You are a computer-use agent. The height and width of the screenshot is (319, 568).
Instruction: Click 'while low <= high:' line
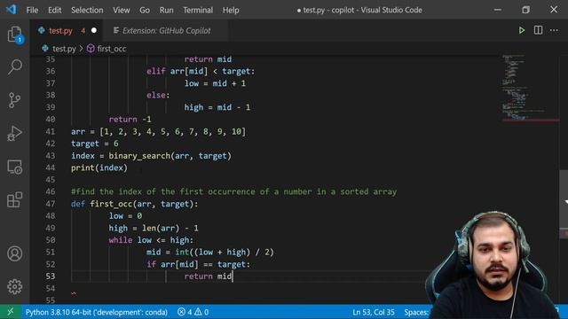[151, 240]
